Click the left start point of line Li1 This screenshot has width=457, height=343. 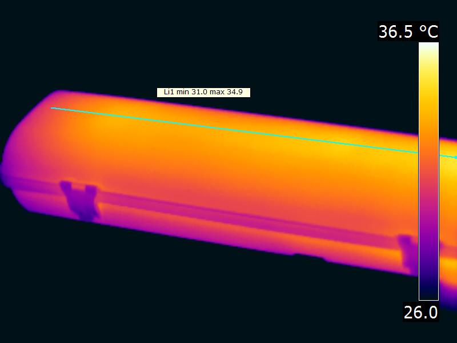[x=52, y=107]
